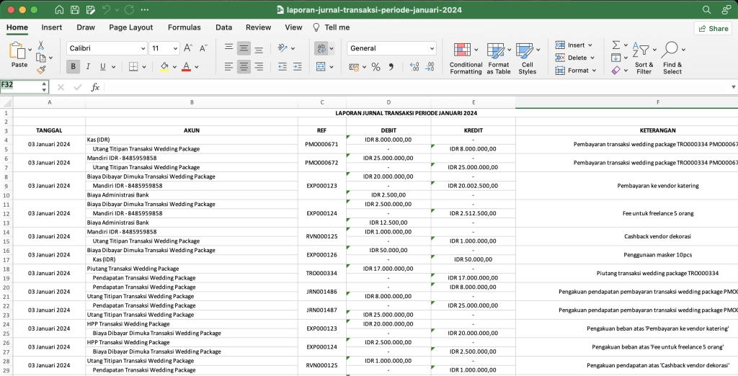
Task: Increase font size with the large A icon
Action: (x=188, y=48)
